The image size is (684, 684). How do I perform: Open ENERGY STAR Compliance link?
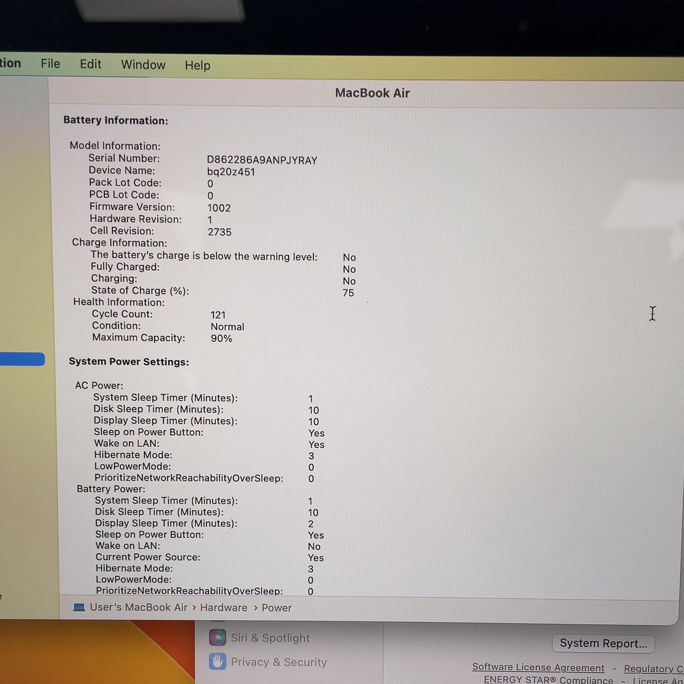coord(548,679)
